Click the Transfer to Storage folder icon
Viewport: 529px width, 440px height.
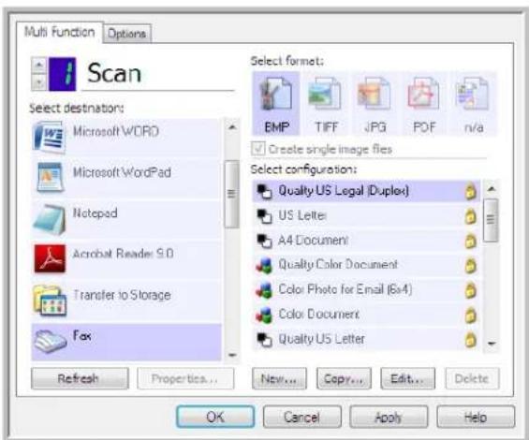click(x=50, y=301)
